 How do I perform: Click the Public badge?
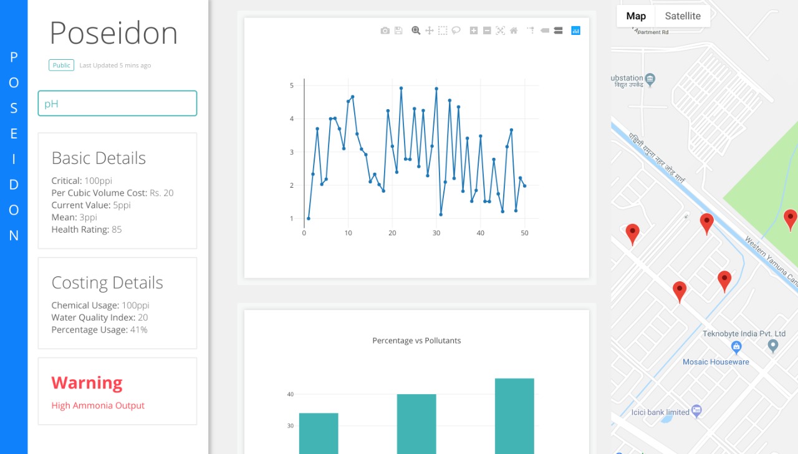[x=62, y=65]
